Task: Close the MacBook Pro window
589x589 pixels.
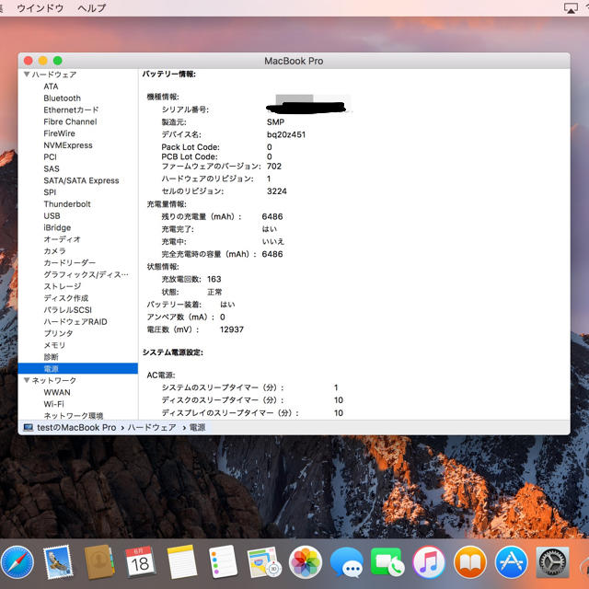Action: 29,61
